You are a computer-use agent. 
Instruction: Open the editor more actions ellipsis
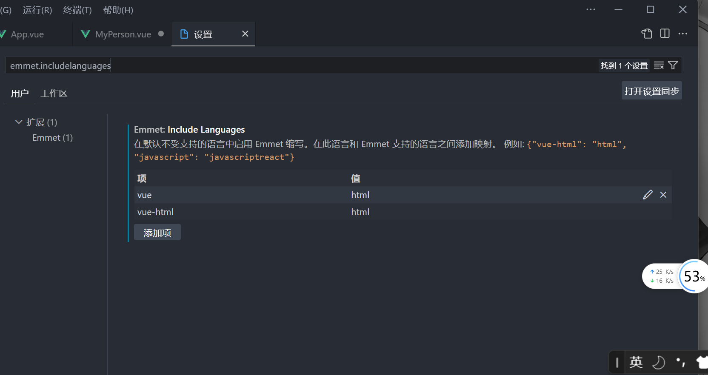click(x=683, y=34)
